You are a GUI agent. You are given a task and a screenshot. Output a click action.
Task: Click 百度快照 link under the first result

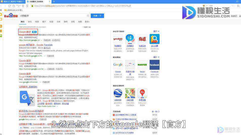pyautogui.click(x=47, y=40)
